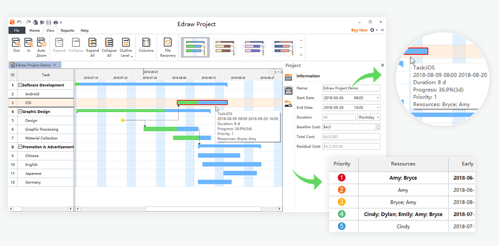Collapse the Graphic Design task group

[x=20, y=112]
